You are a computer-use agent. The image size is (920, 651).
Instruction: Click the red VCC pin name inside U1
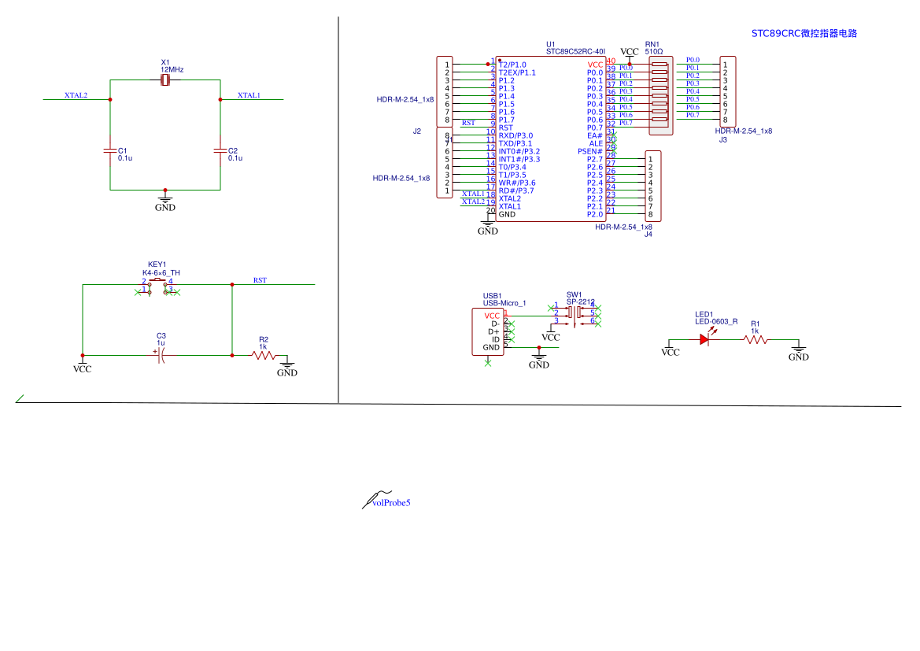596,65
